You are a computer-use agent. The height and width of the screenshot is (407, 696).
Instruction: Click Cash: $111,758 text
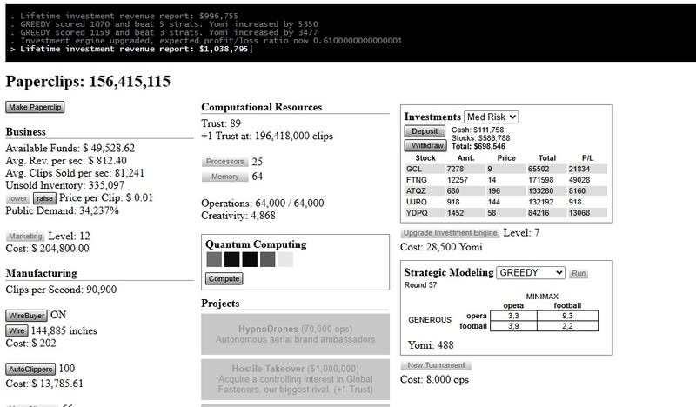(x=478, y=130)
